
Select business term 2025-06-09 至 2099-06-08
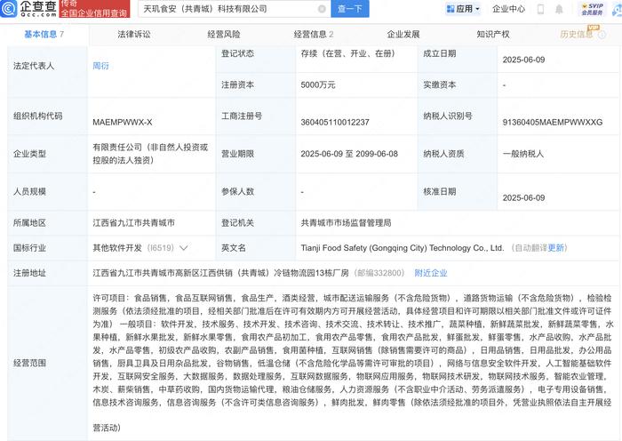click(349, 154)
